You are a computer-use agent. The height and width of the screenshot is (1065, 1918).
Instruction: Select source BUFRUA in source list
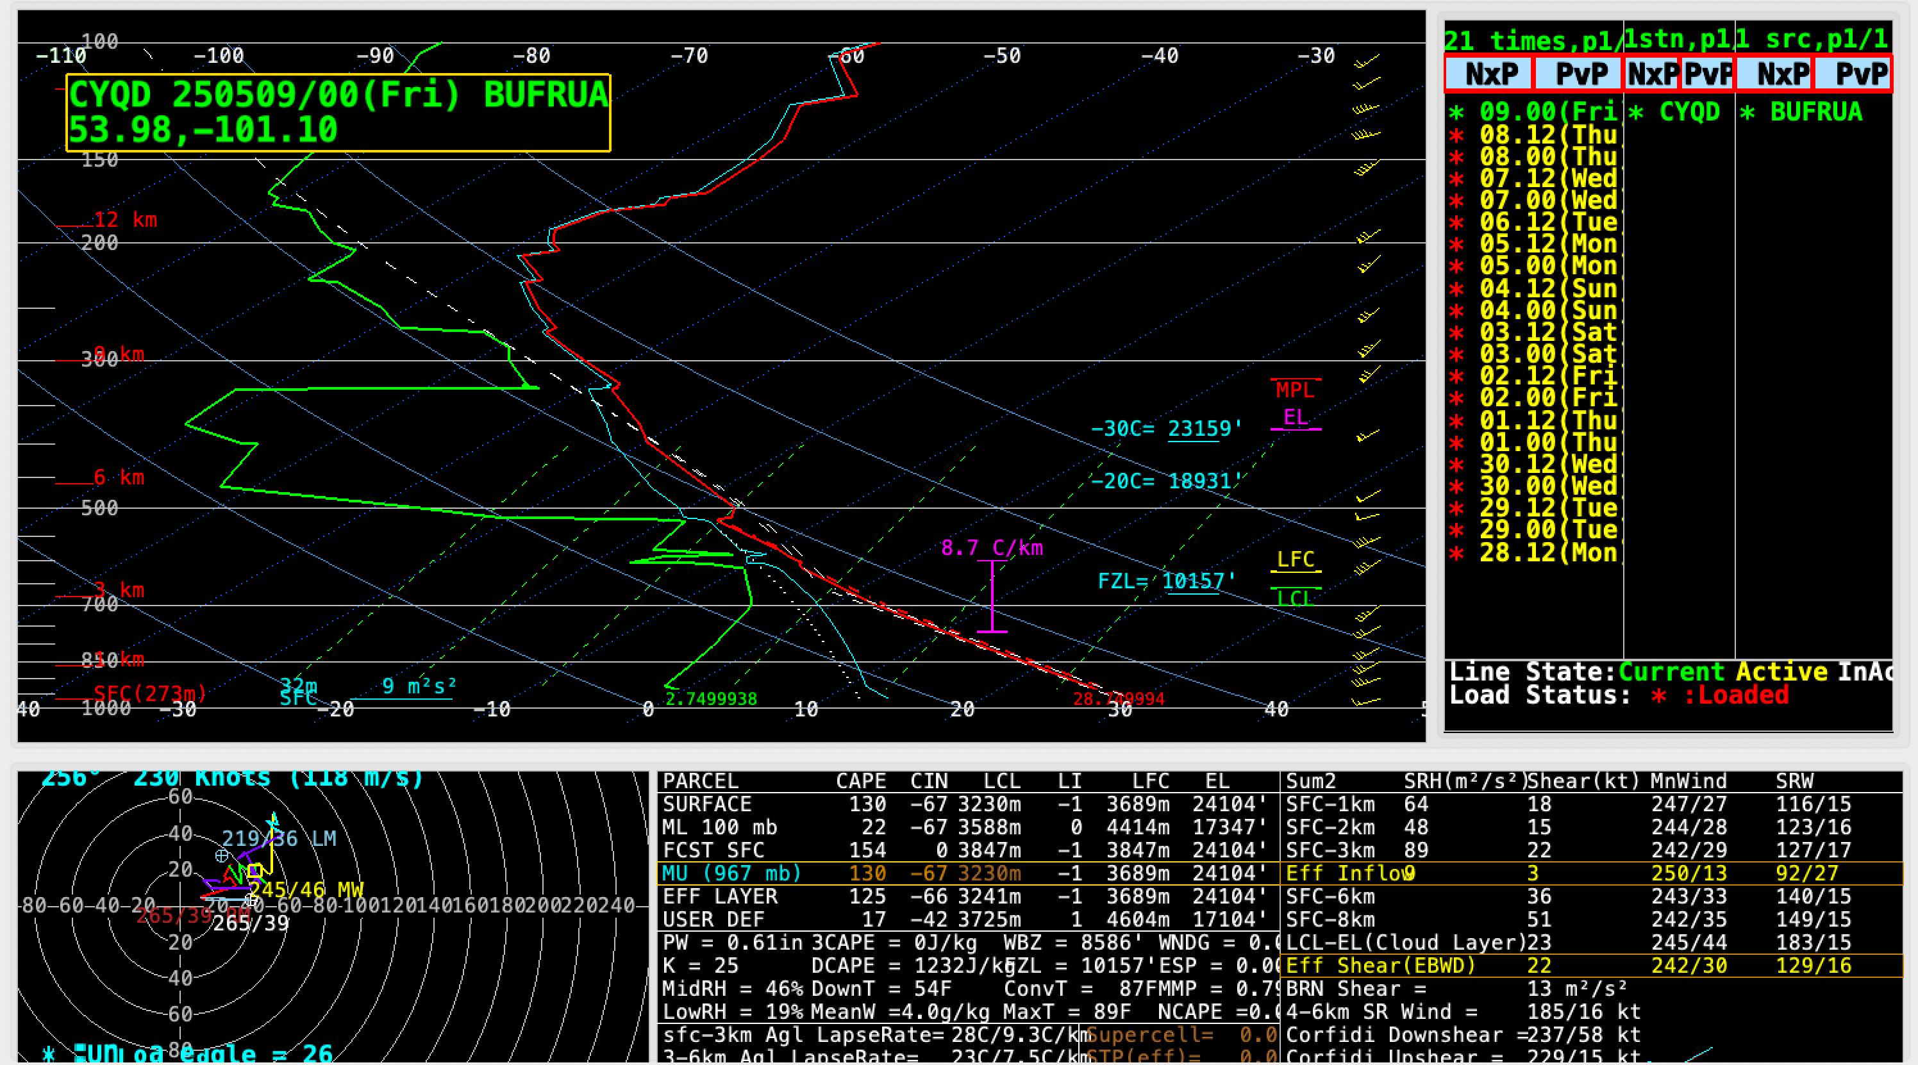click(1802, 111)
